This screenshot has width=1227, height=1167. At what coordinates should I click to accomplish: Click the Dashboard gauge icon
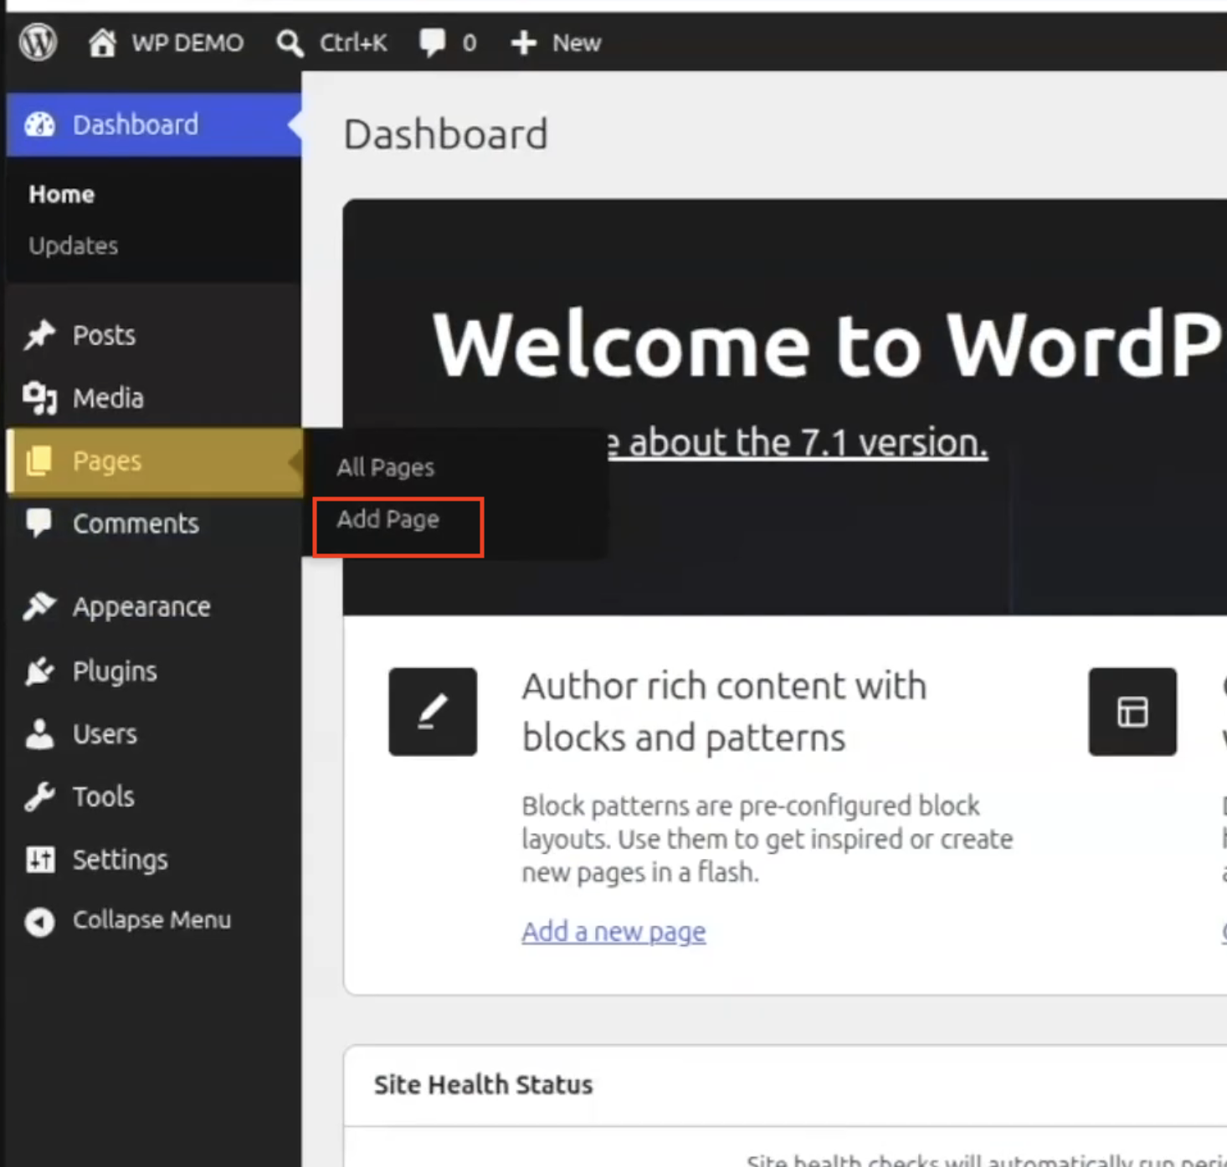tap(39, 125)
